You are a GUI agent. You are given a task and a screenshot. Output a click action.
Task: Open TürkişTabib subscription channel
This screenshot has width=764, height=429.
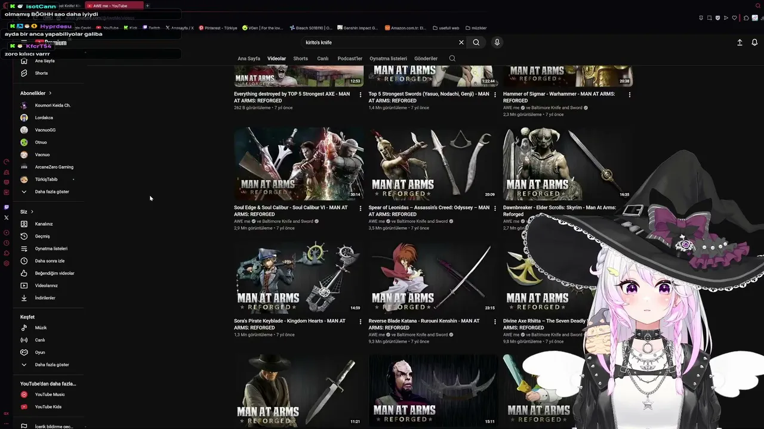46,179
